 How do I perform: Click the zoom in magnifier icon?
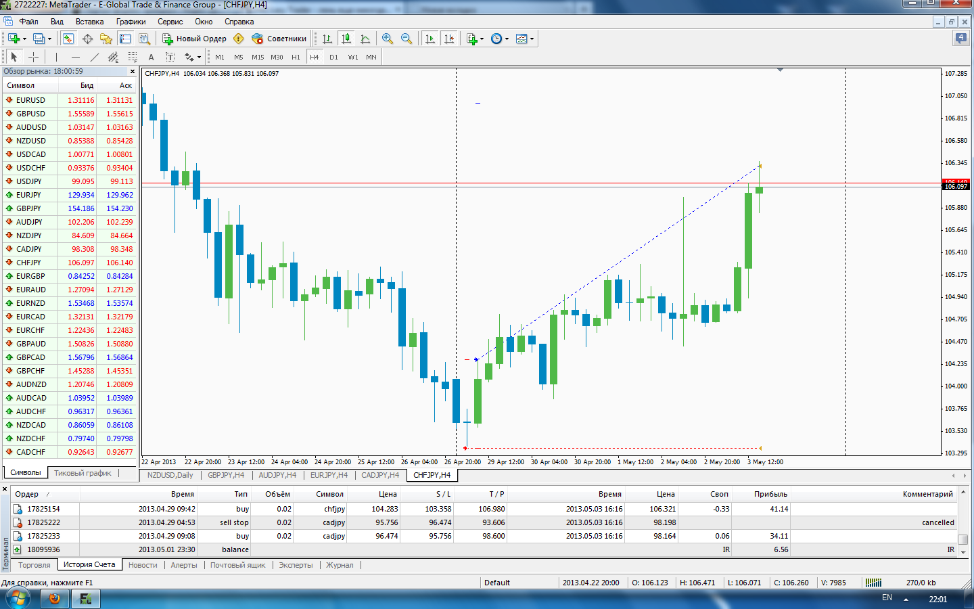tap(388, 39)
